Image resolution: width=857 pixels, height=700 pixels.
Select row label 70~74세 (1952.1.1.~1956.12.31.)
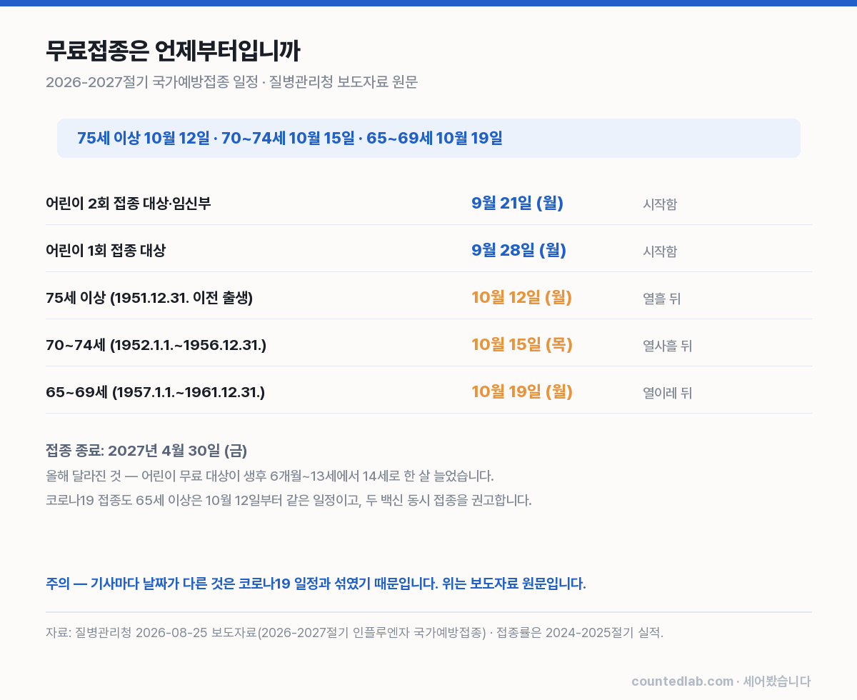[x=156, y=345]
